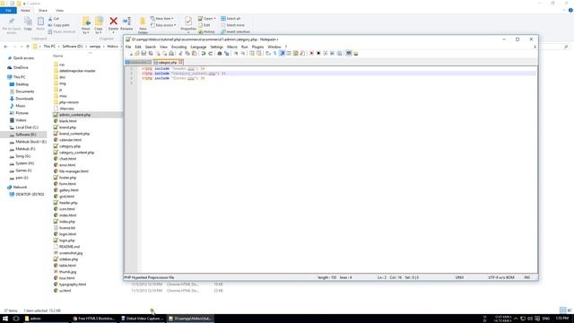
Task: Click the black Stop Recording macro icon
Action: tap(318, 54)
